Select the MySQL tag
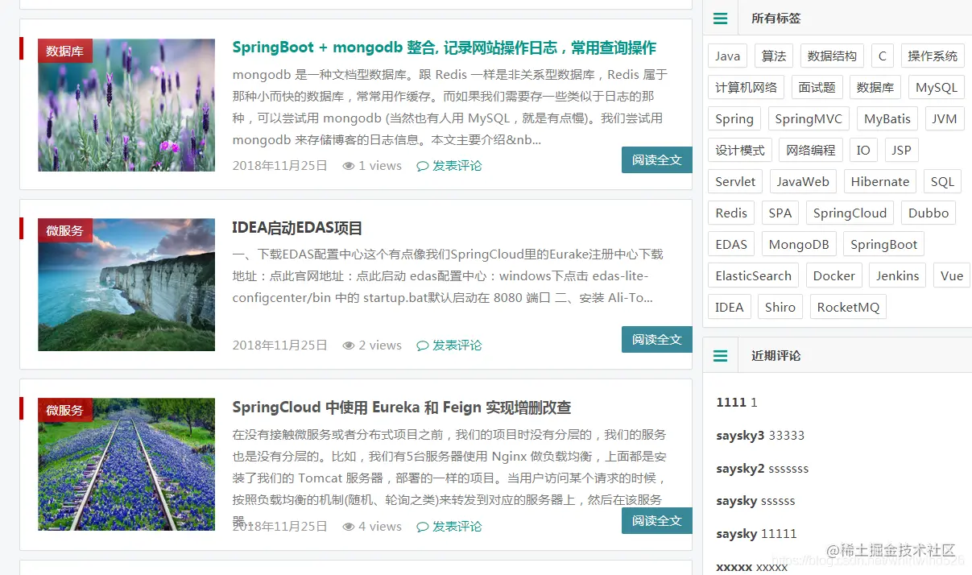Image resolution: width=972 pixels, height=575 pixels. pos(937,87)
